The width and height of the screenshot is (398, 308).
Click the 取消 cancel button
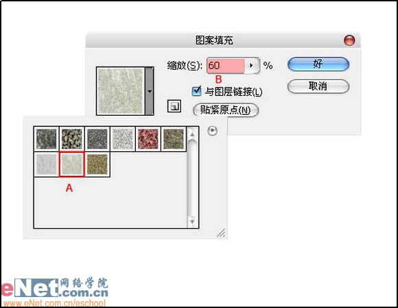pos(318,86)
